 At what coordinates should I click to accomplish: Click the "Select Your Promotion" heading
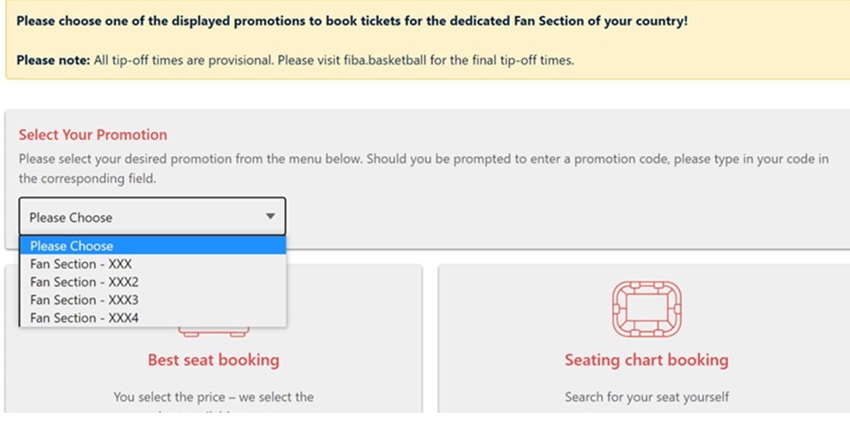[93, 135]
